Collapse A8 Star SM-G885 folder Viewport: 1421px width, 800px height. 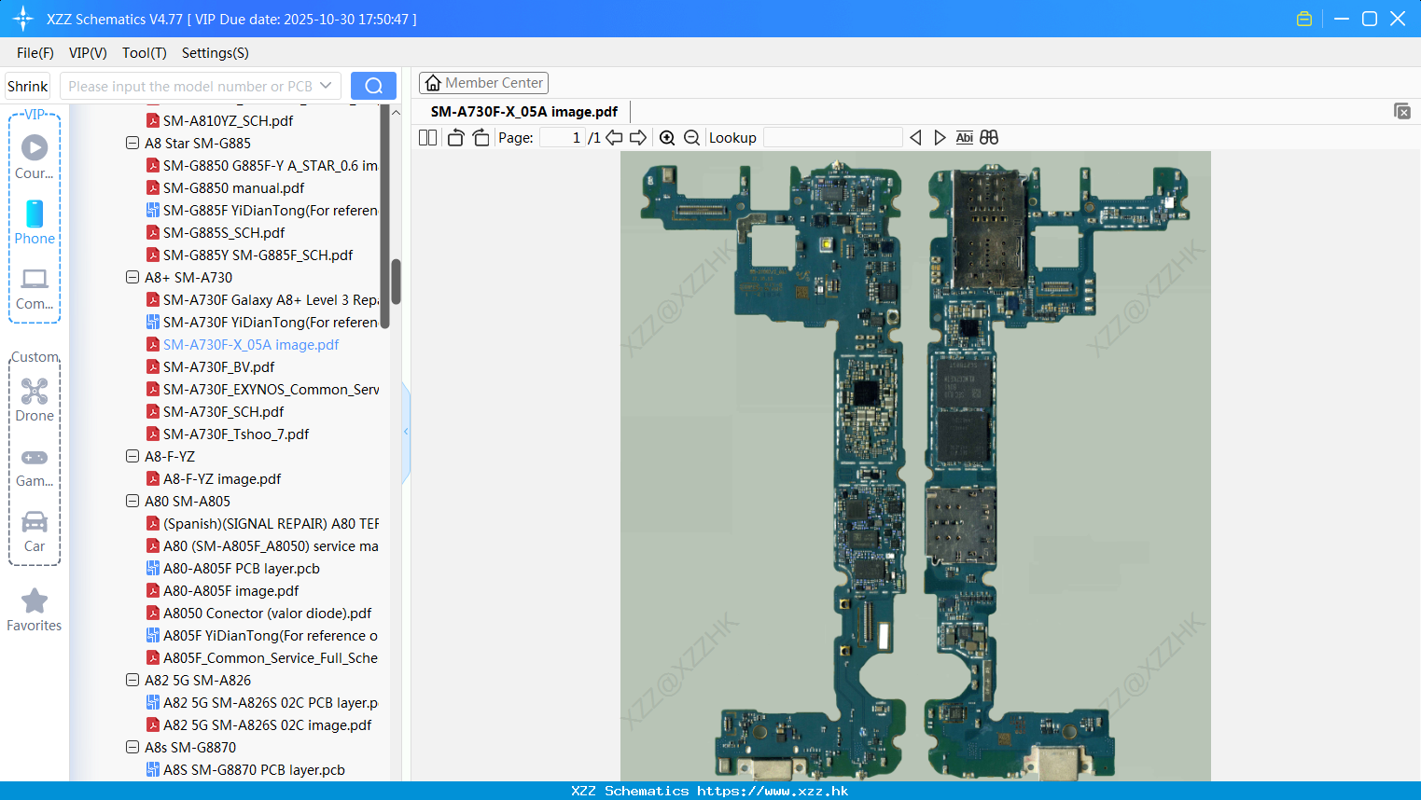click(x=132, y=144)
